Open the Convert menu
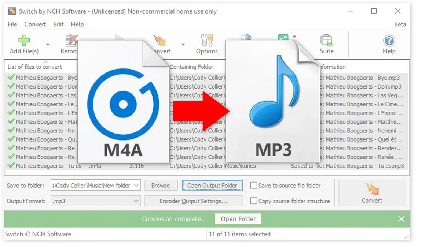 point(35,24)
